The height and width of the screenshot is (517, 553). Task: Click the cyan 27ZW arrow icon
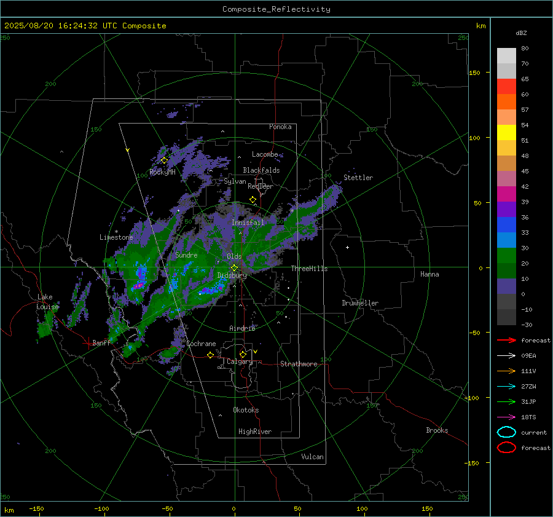click(x=506, y=386)
